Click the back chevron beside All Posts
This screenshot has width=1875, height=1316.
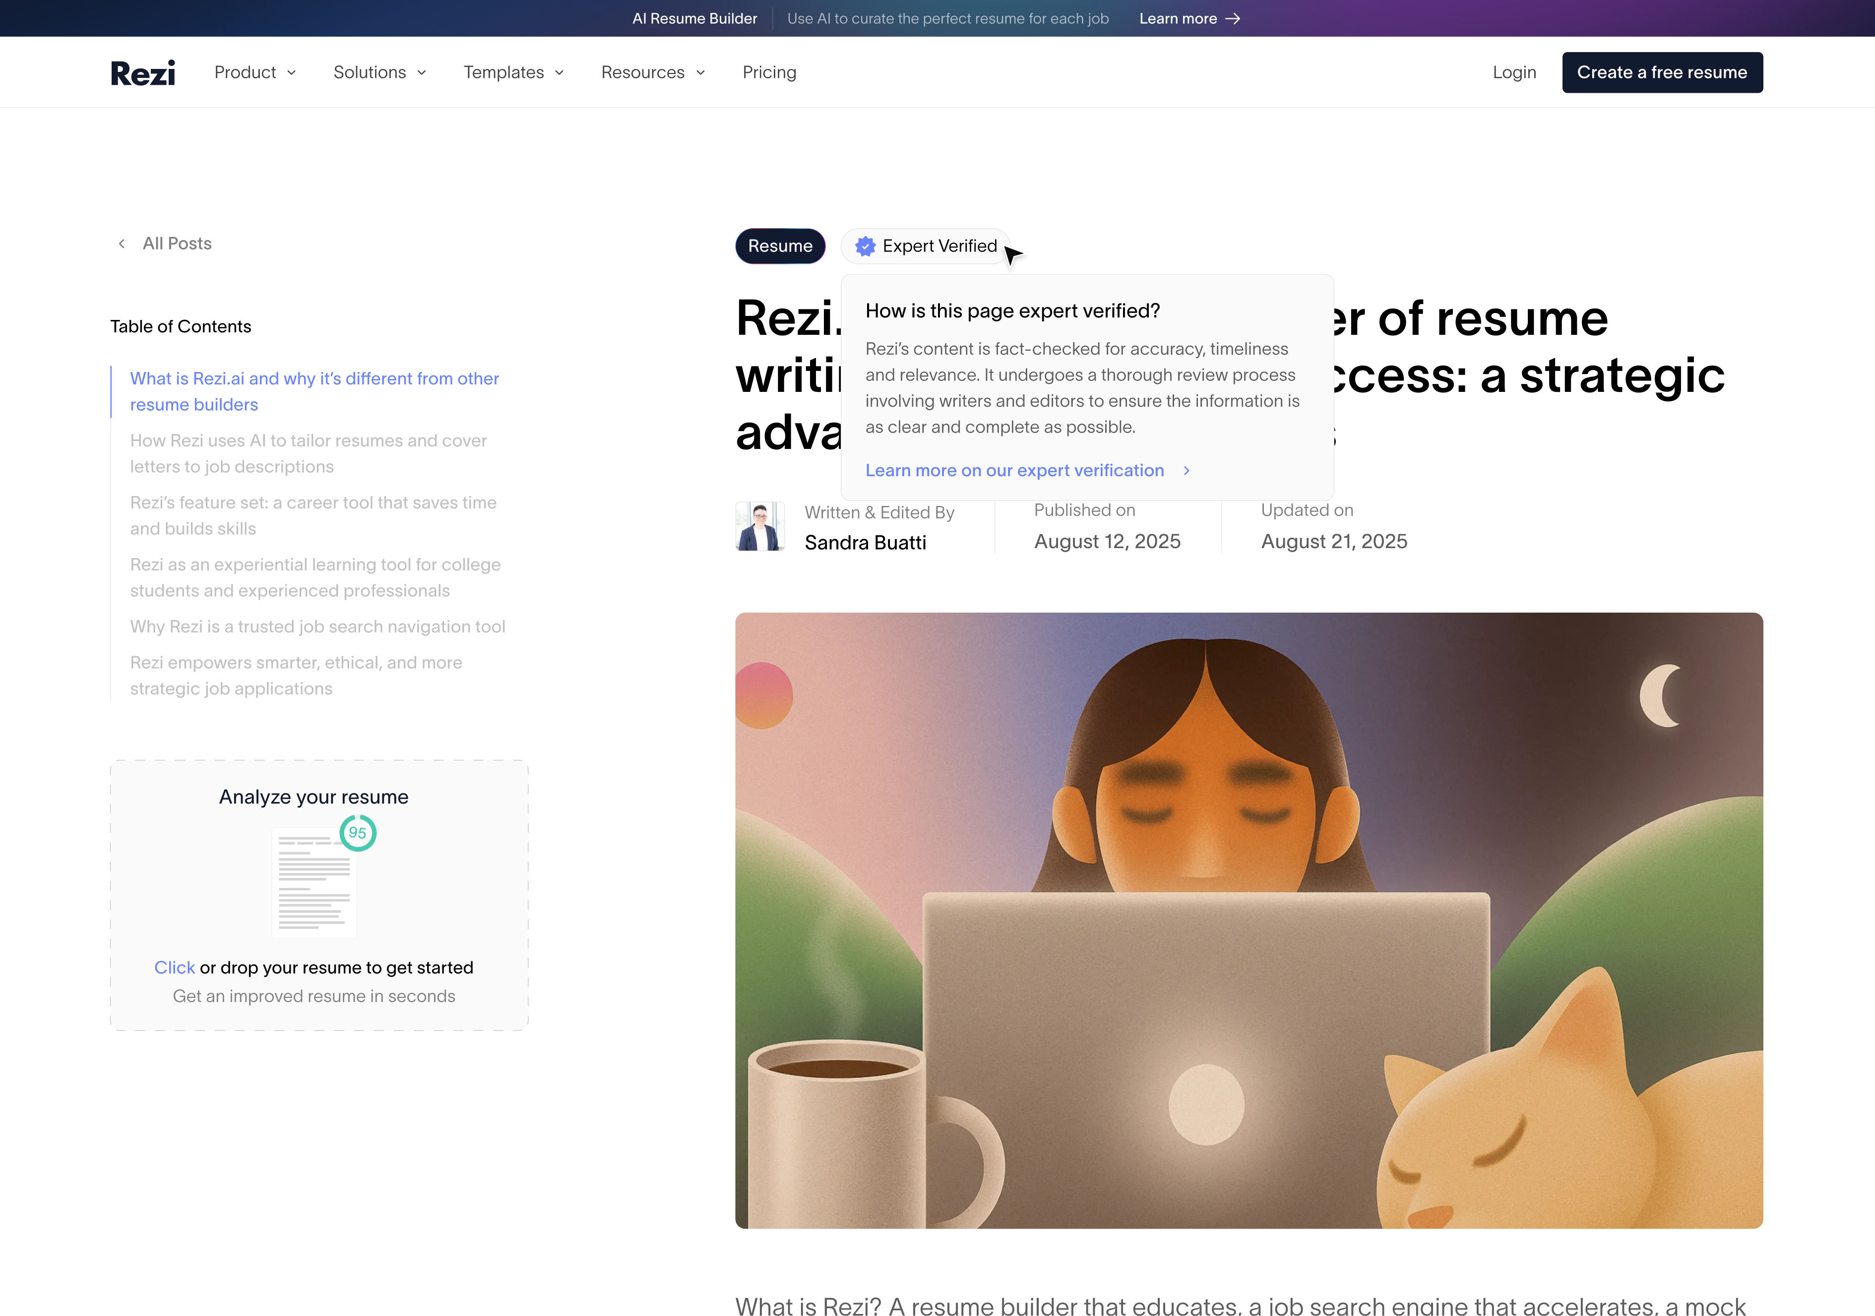point(122,244)
